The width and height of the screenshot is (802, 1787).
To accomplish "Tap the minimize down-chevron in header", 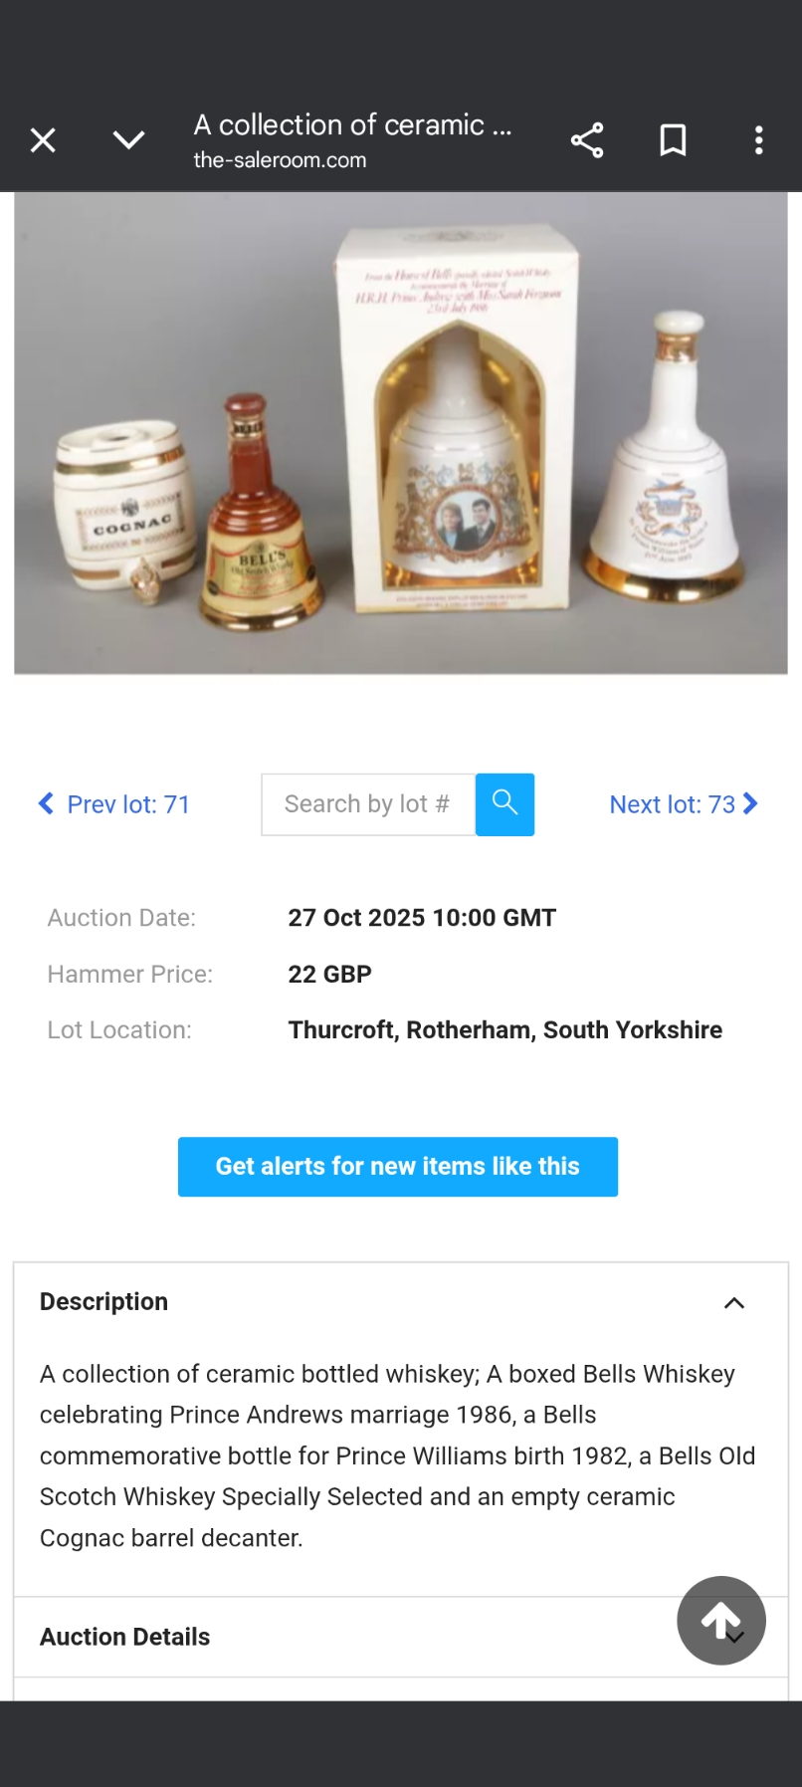I will tap(128, 140).
